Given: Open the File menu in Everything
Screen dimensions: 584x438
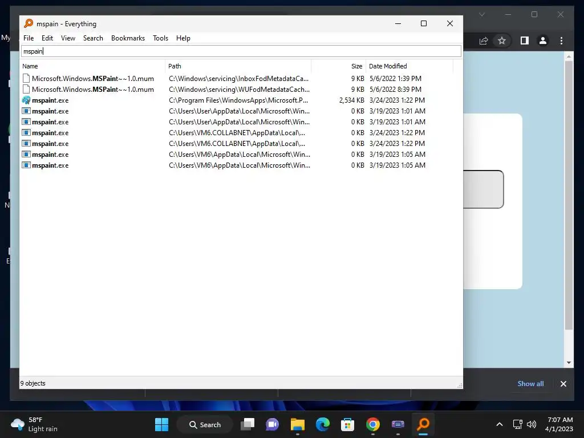Looking at the screenshot, I should click(29, 38).
